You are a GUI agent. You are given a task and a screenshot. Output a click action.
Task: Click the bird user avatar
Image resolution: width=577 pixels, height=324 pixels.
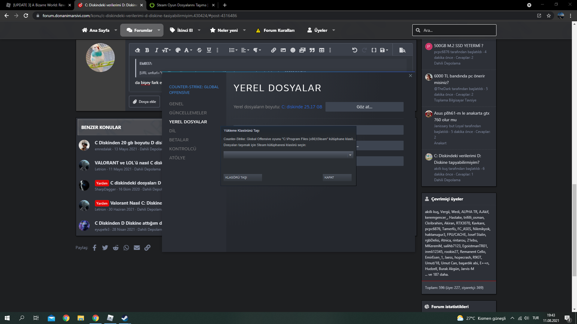(x=100, y=58)
